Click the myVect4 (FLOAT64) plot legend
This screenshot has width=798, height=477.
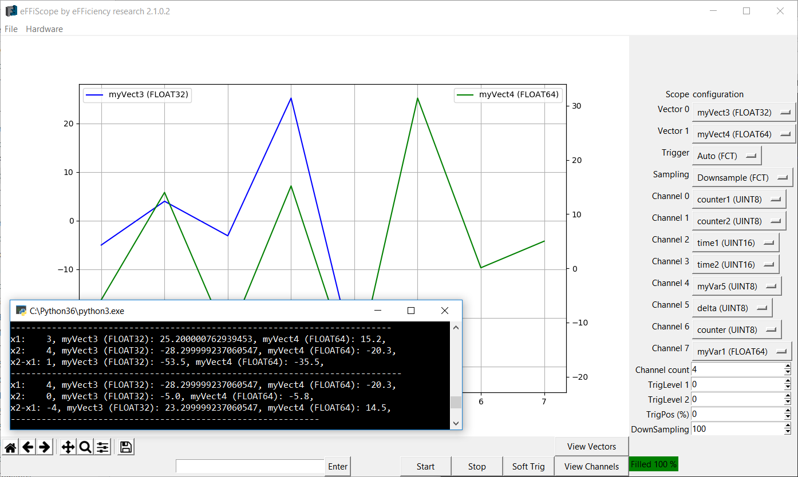click(x=507, y=95)
